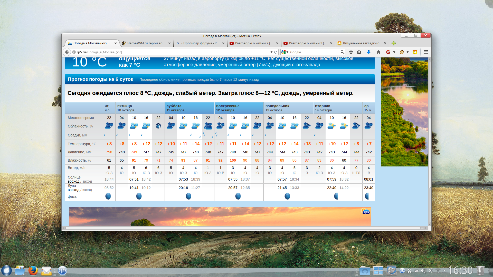Switch to the HeroesWM.ru tab
Viewport: 493px width, 277px height.
(x=146, y=43)
